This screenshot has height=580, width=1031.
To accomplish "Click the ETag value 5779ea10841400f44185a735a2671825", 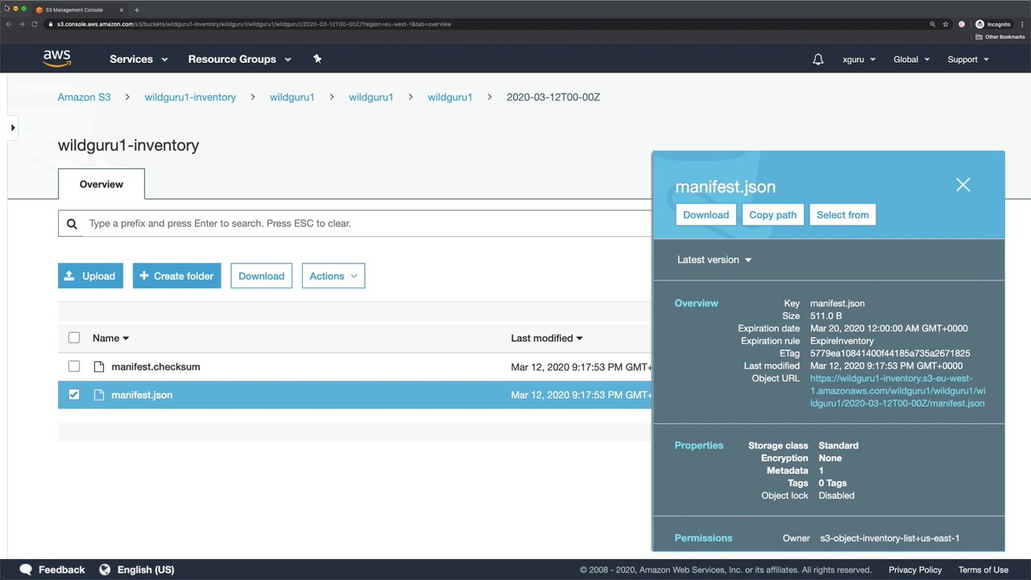I will point(890,354).
